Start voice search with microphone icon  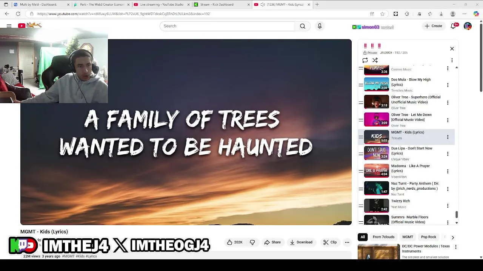[x=320, y=26]
